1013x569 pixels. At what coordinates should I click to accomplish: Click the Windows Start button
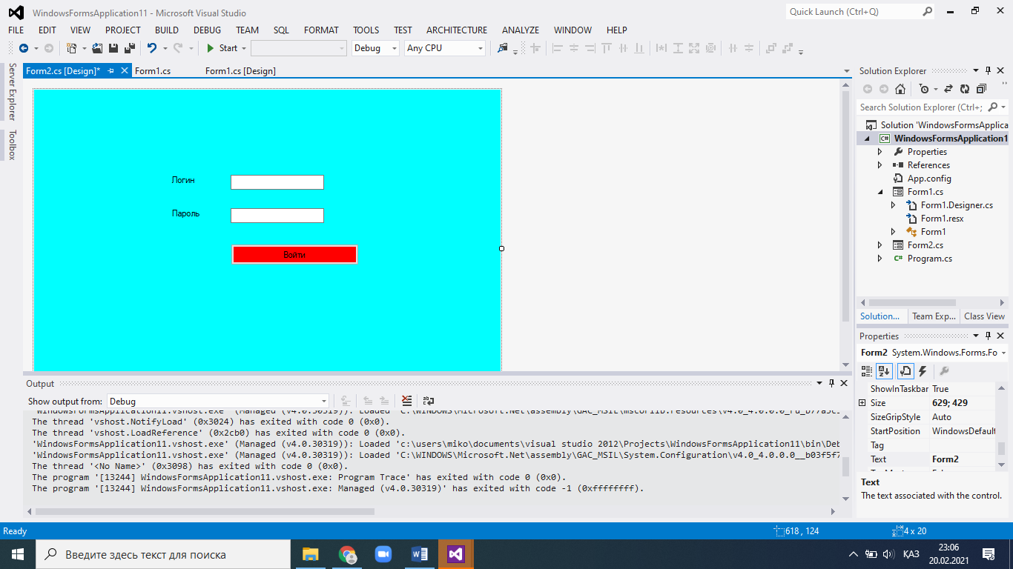coord(17,554)
